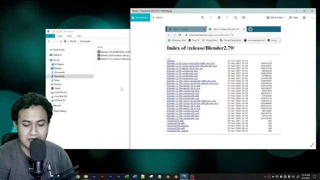The image size is (320, 180).
Task: Open the Edit & Create dropdown
Action: pos(275,17)
